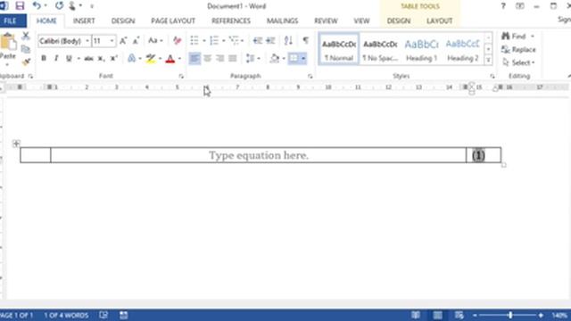The width and height of the screenshot is (571, 321).
Task: Sort paragraph contents icon
Action: click(x=288, y=40)
